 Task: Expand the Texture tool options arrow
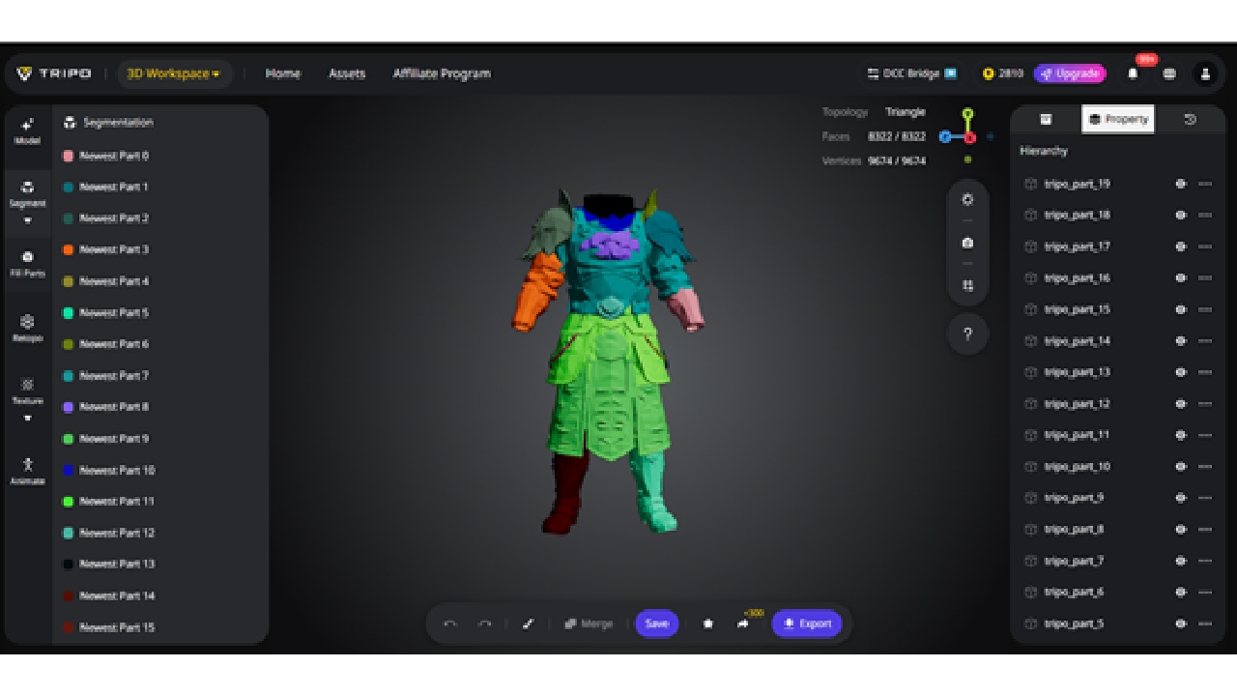click(x=27, y=418)
